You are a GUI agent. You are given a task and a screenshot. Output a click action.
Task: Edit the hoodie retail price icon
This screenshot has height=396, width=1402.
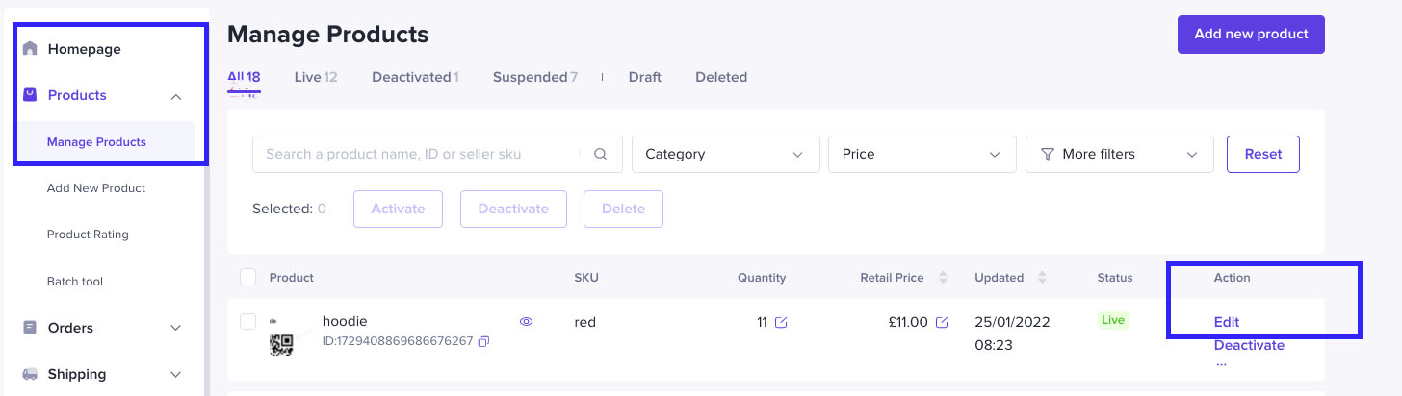pos(942,322)
